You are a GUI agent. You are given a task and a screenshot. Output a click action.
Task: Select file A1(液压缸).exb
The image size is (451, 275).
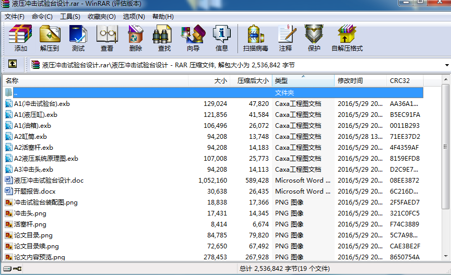(x=35, y=114)
